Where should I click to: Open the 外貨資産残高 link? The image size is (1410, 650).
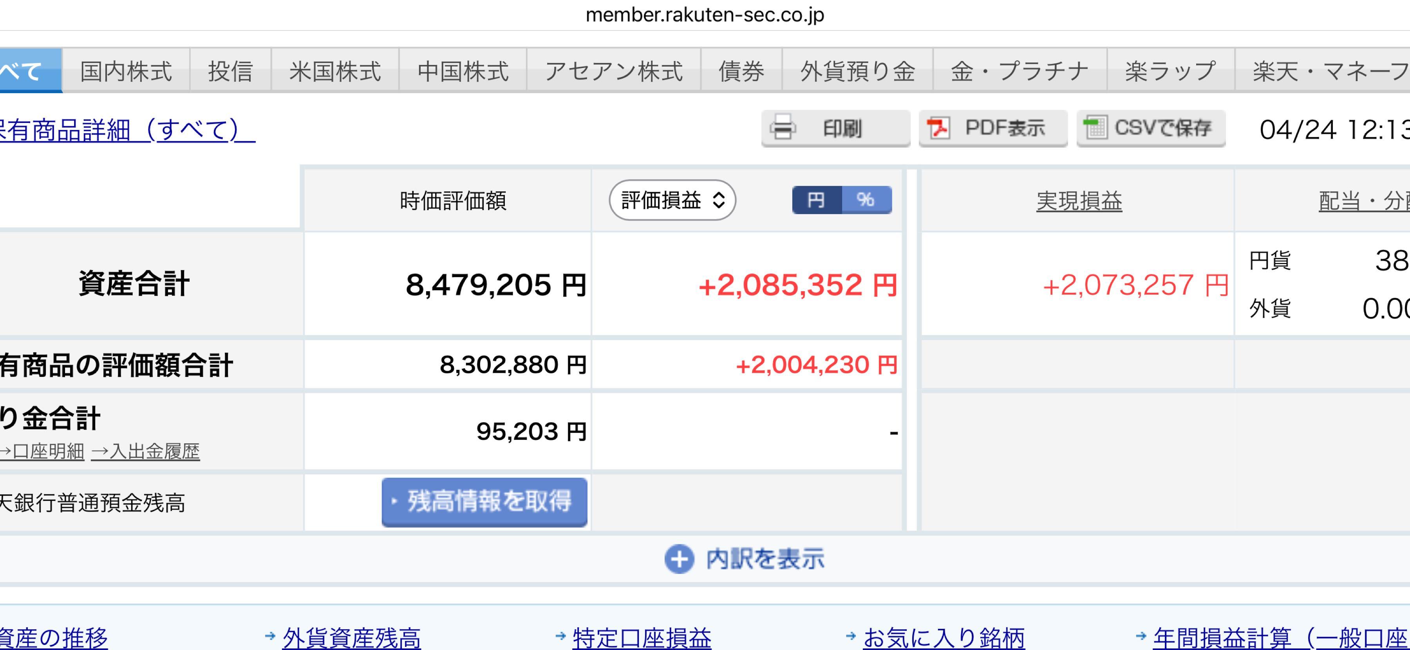(x=351, y=637)
